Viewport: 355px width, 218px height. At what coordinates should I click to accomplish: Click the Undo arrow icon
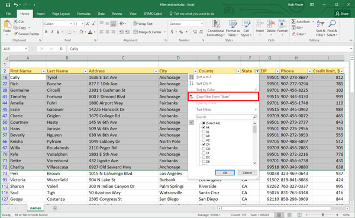[16, 5]
